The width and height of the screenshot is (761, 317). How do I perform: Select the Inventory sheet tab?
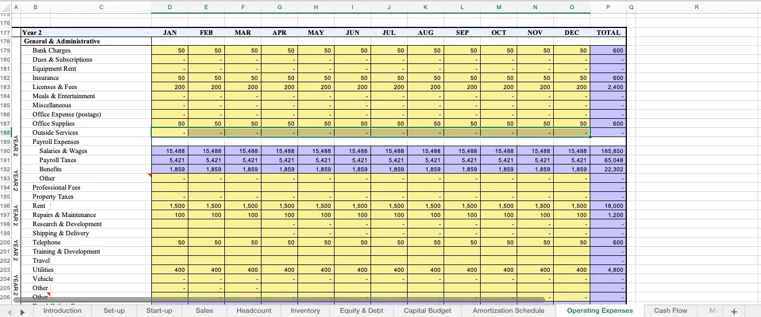305,311
